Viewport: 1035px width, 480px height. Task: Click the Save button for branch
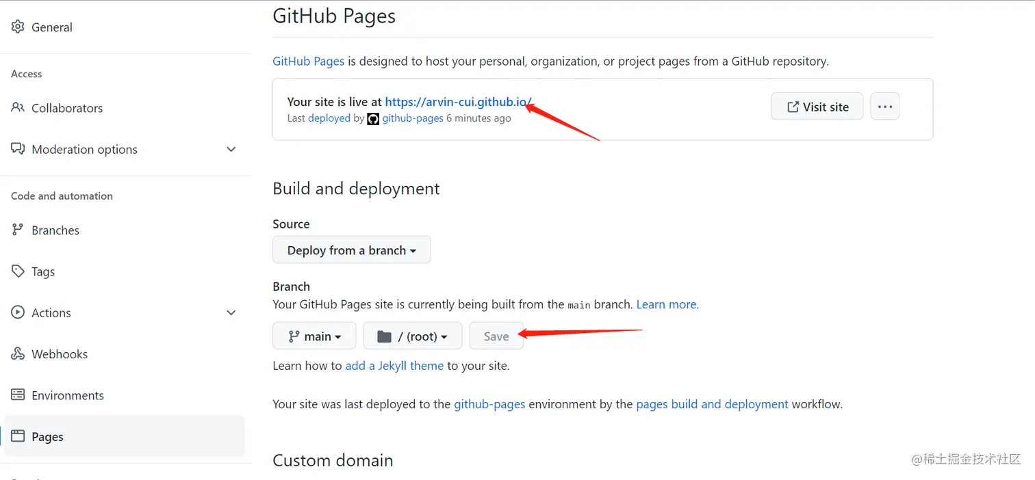[x=496, y=336]
